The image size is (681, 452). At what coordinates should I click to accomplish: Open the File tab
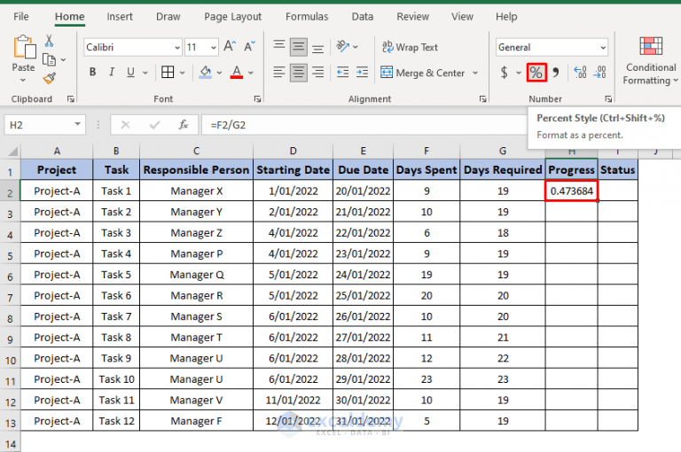click(x=21, y=17)
